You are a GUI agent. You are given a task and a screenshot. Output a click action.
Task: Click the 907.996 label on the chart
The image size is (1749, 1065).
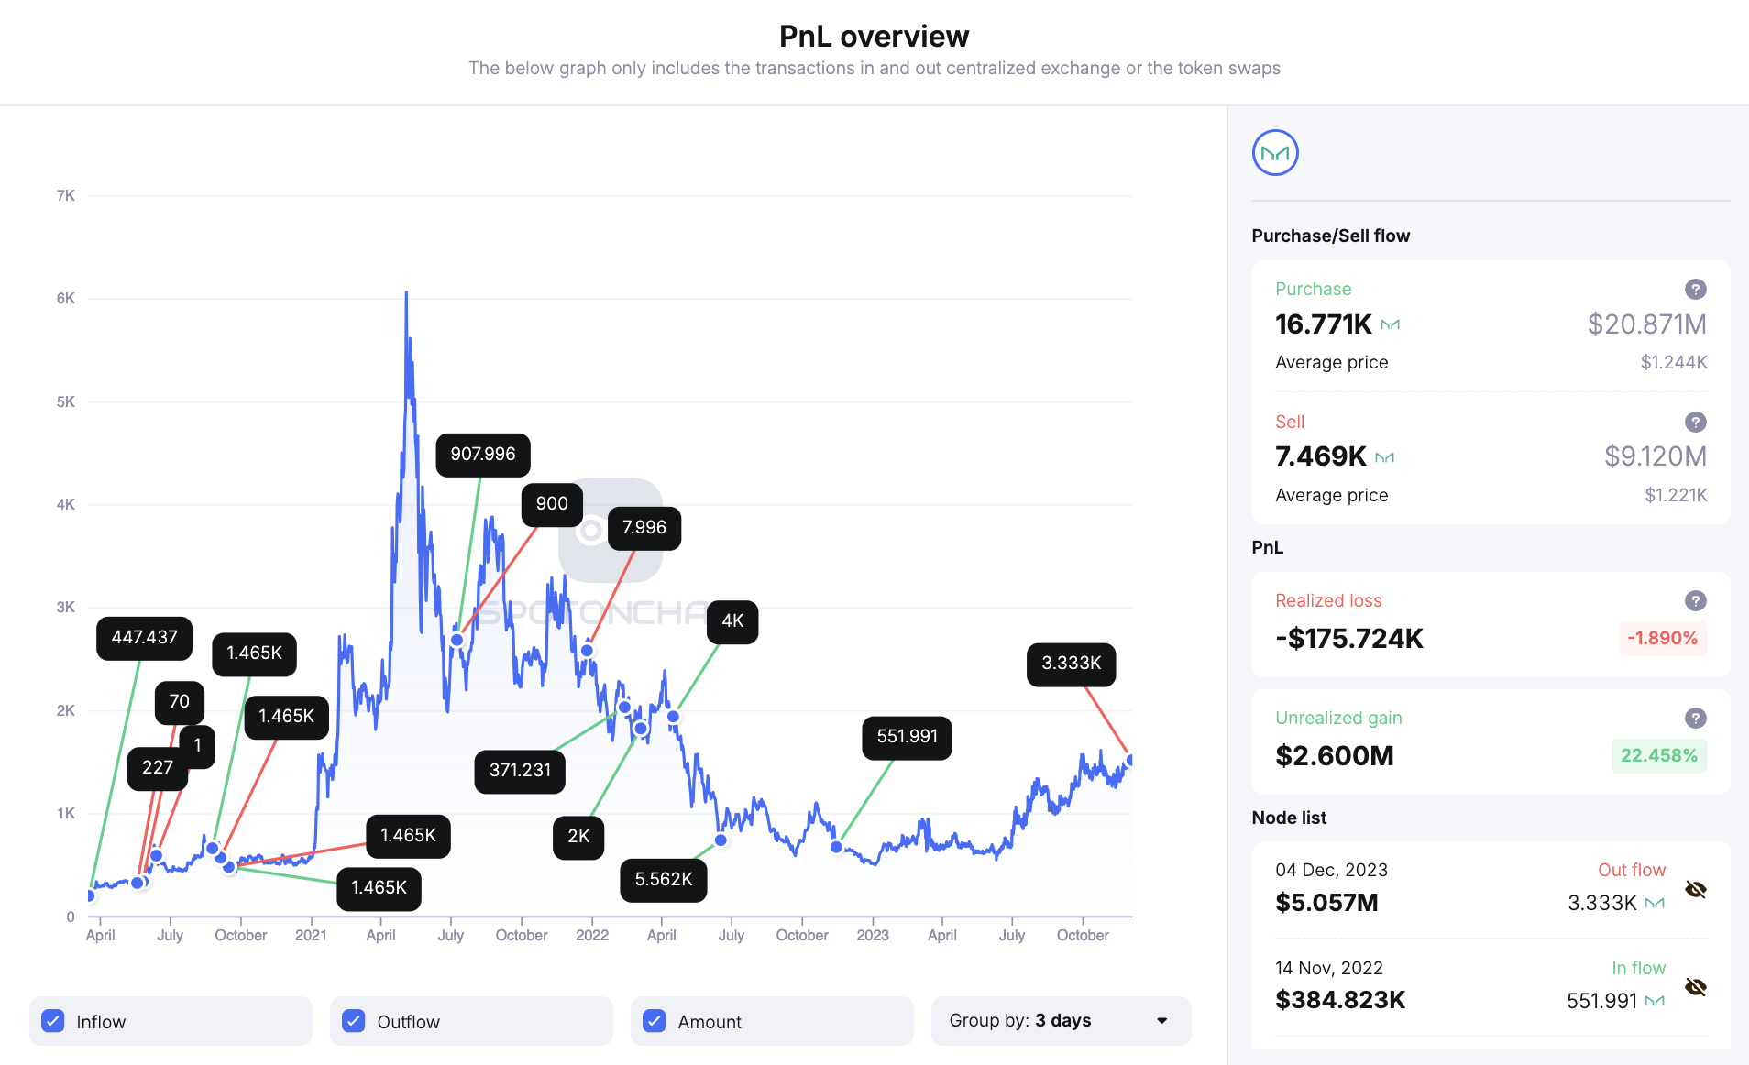(483, 455)
